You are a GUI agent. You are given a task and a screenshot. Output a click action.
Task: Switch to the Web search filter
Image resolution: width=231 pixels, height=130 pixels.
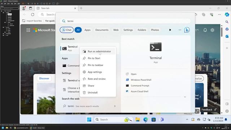coord(116,30)
